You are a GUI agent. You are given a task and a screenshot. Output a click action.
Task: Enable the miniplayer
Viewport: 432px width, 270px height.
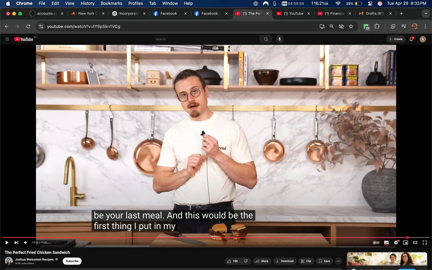(406, 242)
